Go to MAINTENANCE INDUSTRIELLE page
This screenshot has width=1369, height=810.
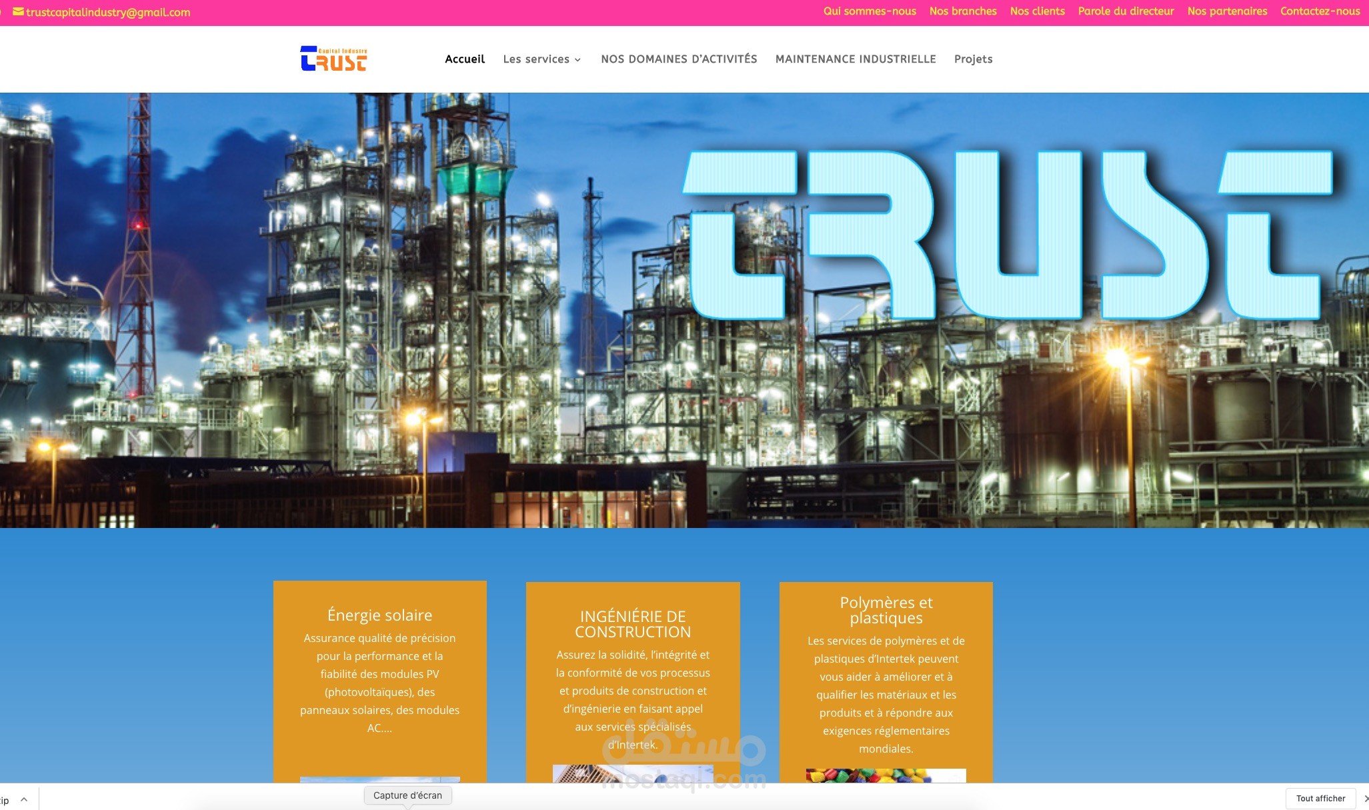[x=856, y=59]
